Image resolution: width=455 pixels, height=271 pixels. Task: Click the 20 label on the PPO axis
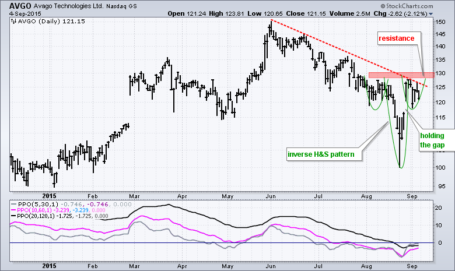[438, 208]
